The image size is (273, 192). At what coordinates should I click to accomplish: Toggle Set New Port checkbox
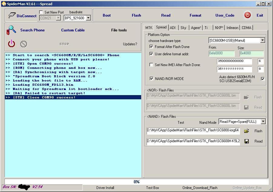tap(41, 12)
